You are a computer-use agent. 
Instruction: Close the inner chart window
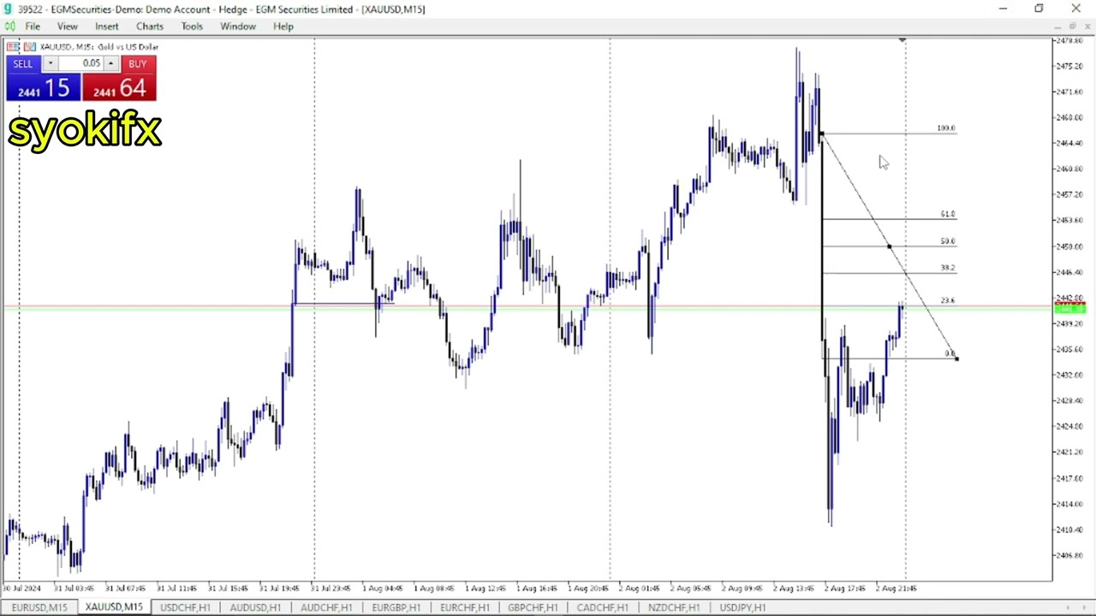tap(1087, 27)
